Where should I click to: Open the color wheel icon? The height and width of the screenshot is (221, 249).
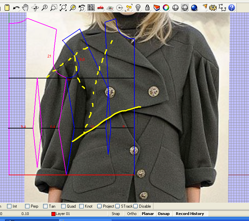pyautogui.click(x=166, y=8)
